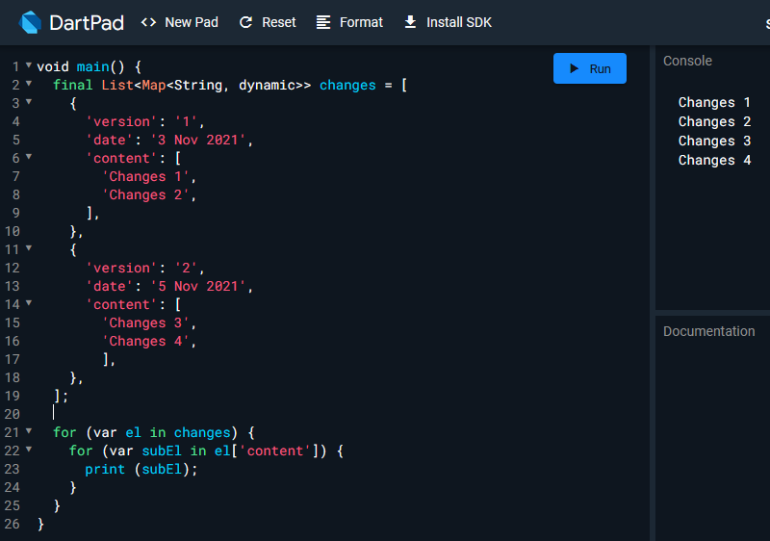The height and width of the screenshot is (541, 770).
Task: Click the Reset circular arrow icon
Action: click(x=245, y=22)
